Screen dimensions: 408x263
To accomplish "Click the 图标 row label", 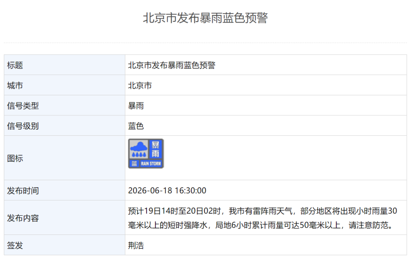I will 15,158.
